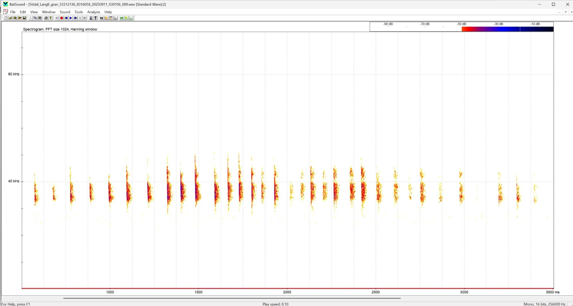Click the Help question mark icon
Viewport: 573px width, 306px height.
51,18
